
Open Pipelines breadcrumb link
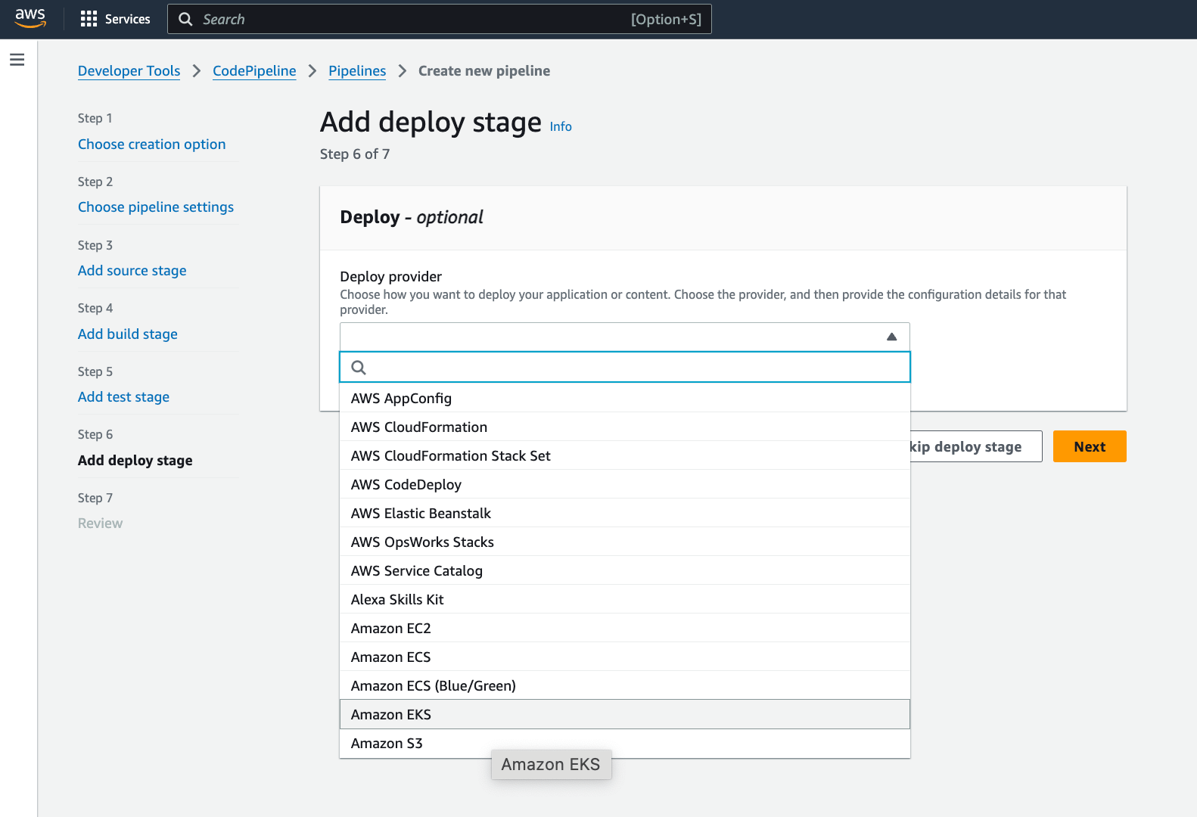357,70
